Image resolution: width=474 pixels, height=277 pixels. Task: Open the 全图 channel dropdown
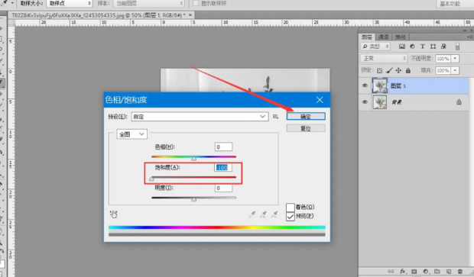pos(131,134)
